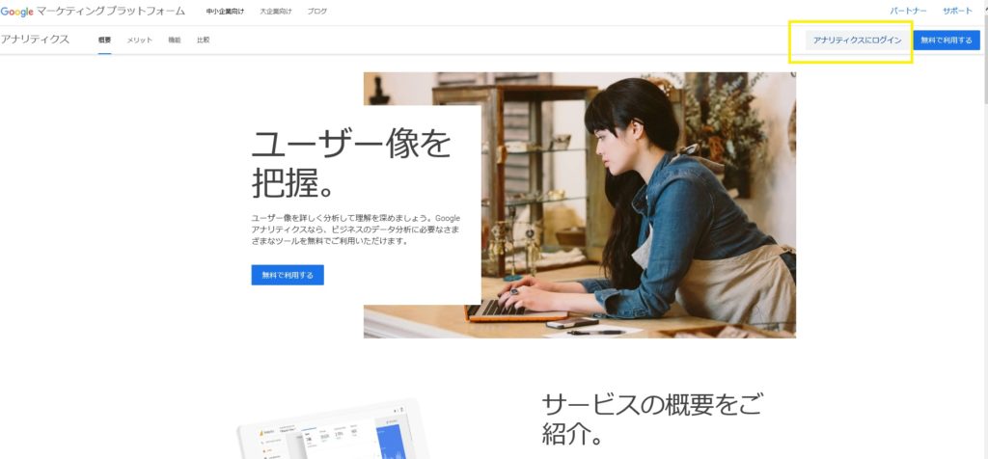This screenshot has height=459, width=988.
Task: Click the サービスの概要をご紹介 heading
Action: [651, 419]
